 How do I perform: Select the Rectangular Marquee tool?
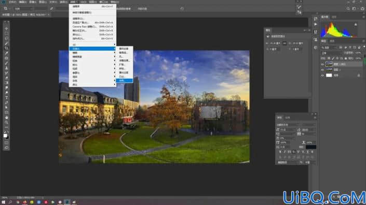point(6,33)
